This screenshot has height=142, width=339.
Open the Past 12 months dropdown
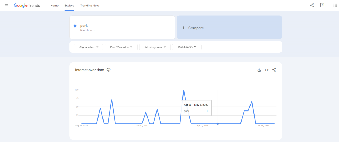(121, 47)
